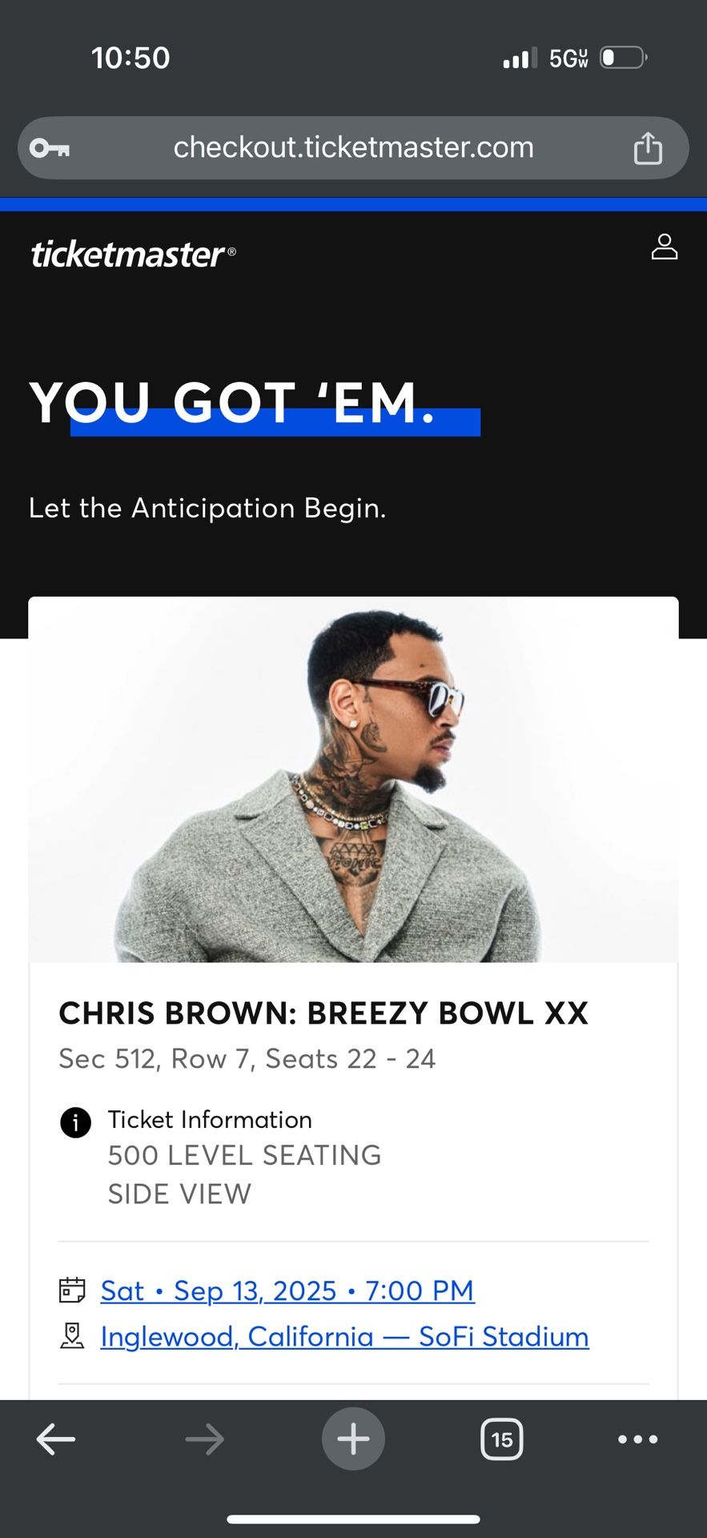Tap the venue map pin icon
The image size is (707, 1538).
(72, 1335)
